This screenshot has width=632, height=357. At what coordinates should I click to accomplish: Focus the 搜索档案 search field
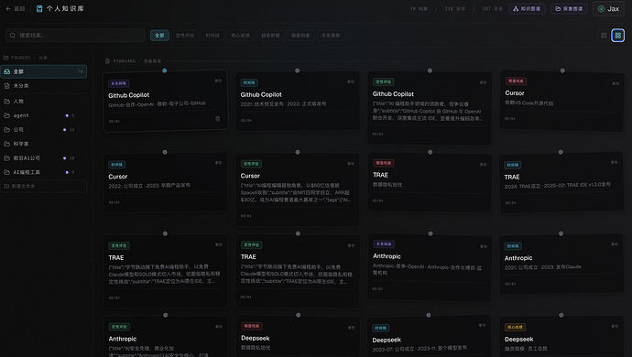75,36
